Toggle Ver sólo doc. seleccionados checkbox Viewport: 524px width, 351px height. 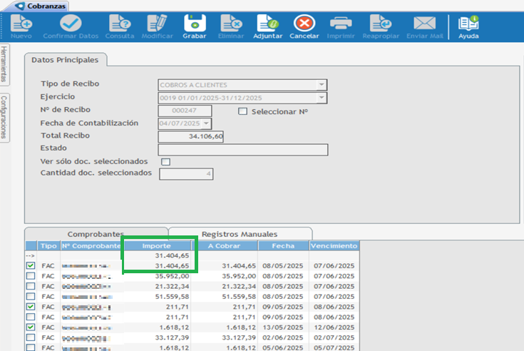(166, 162)
